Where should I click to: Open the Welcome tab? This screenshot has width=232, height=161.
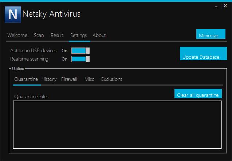coord(17,35)
